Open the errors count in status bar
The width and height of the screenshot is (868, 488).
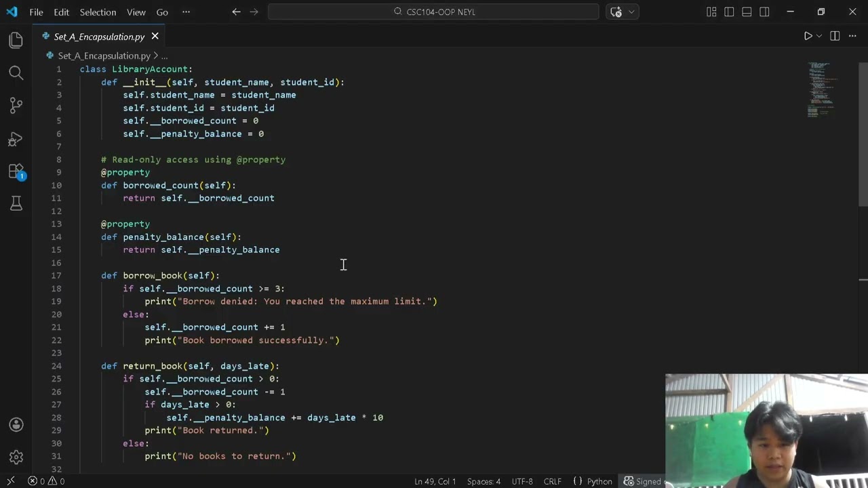coord(37,481)
